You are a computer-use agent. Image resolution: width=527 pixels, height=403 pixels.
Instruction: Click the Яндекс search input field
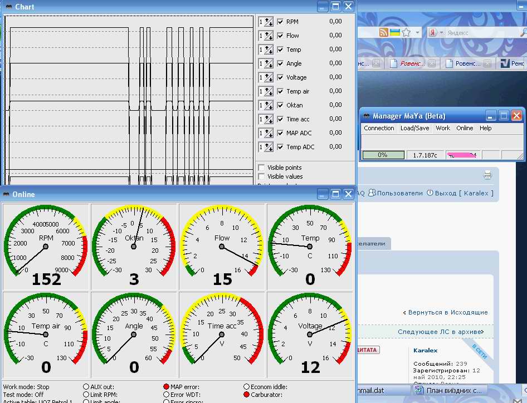(x=479, y=33)
